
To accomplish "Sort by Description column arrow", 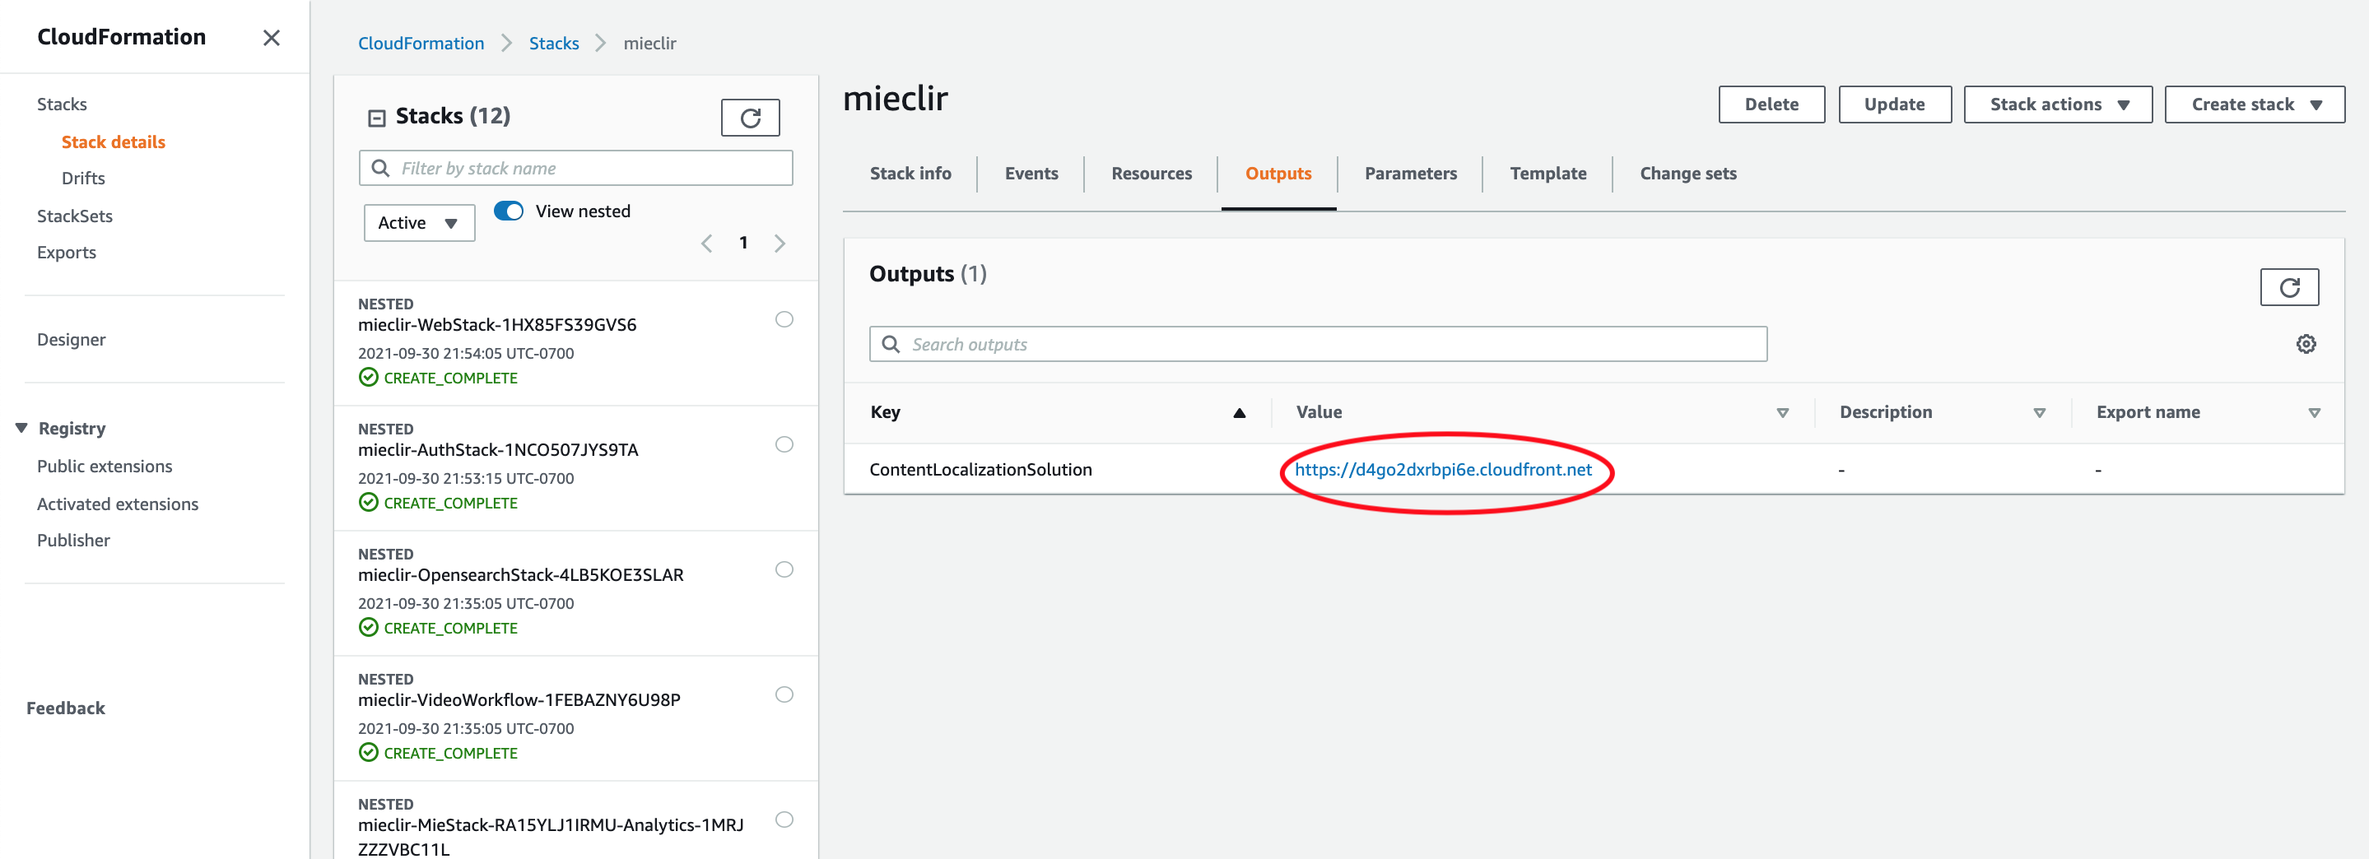I will pyautogui.click(x=2038, y=413).
